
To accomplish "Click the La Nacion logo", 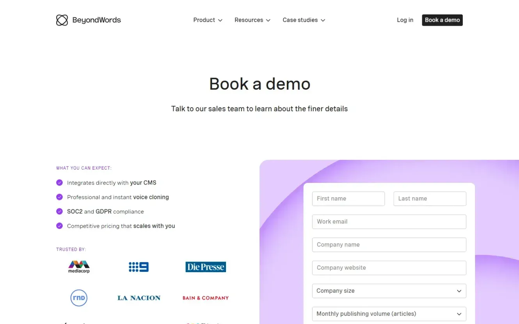I will click(139, 298).
